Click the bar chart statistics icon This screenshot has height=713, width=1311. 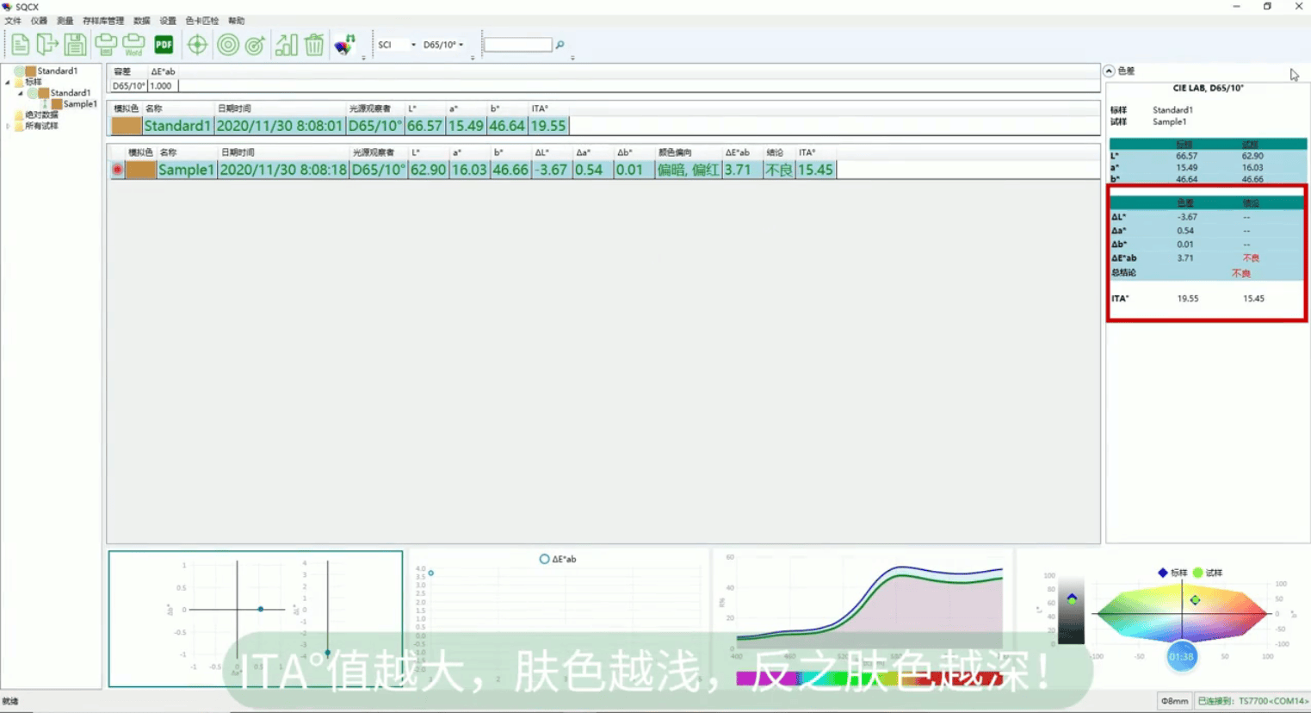pos(286,45)
